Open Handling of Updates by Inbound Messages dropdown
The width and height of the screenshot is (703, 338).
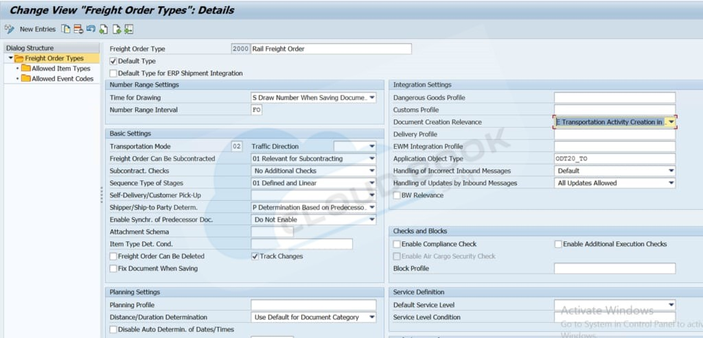[x=671, y=183]
